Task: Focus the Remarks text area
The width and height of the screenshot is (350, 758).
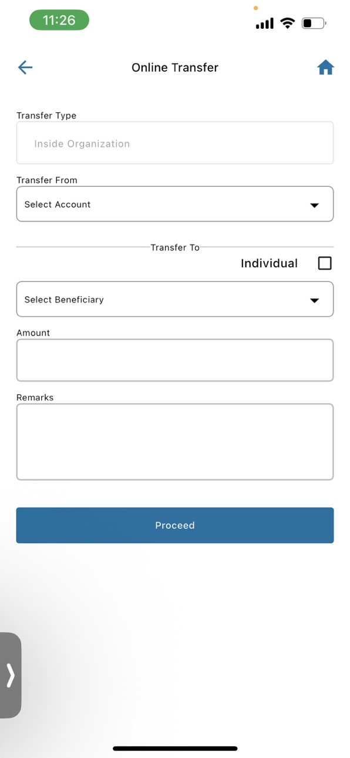Action: (x=175, y=442)
